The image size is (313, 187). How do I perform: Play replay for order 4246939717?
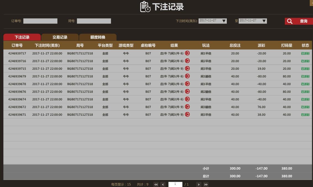click(x=187, y=53)
